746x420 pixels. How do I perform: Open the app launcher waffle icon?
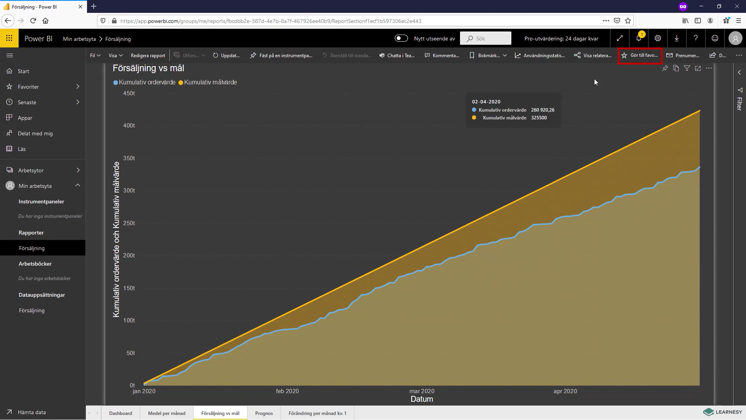[9, 38]
